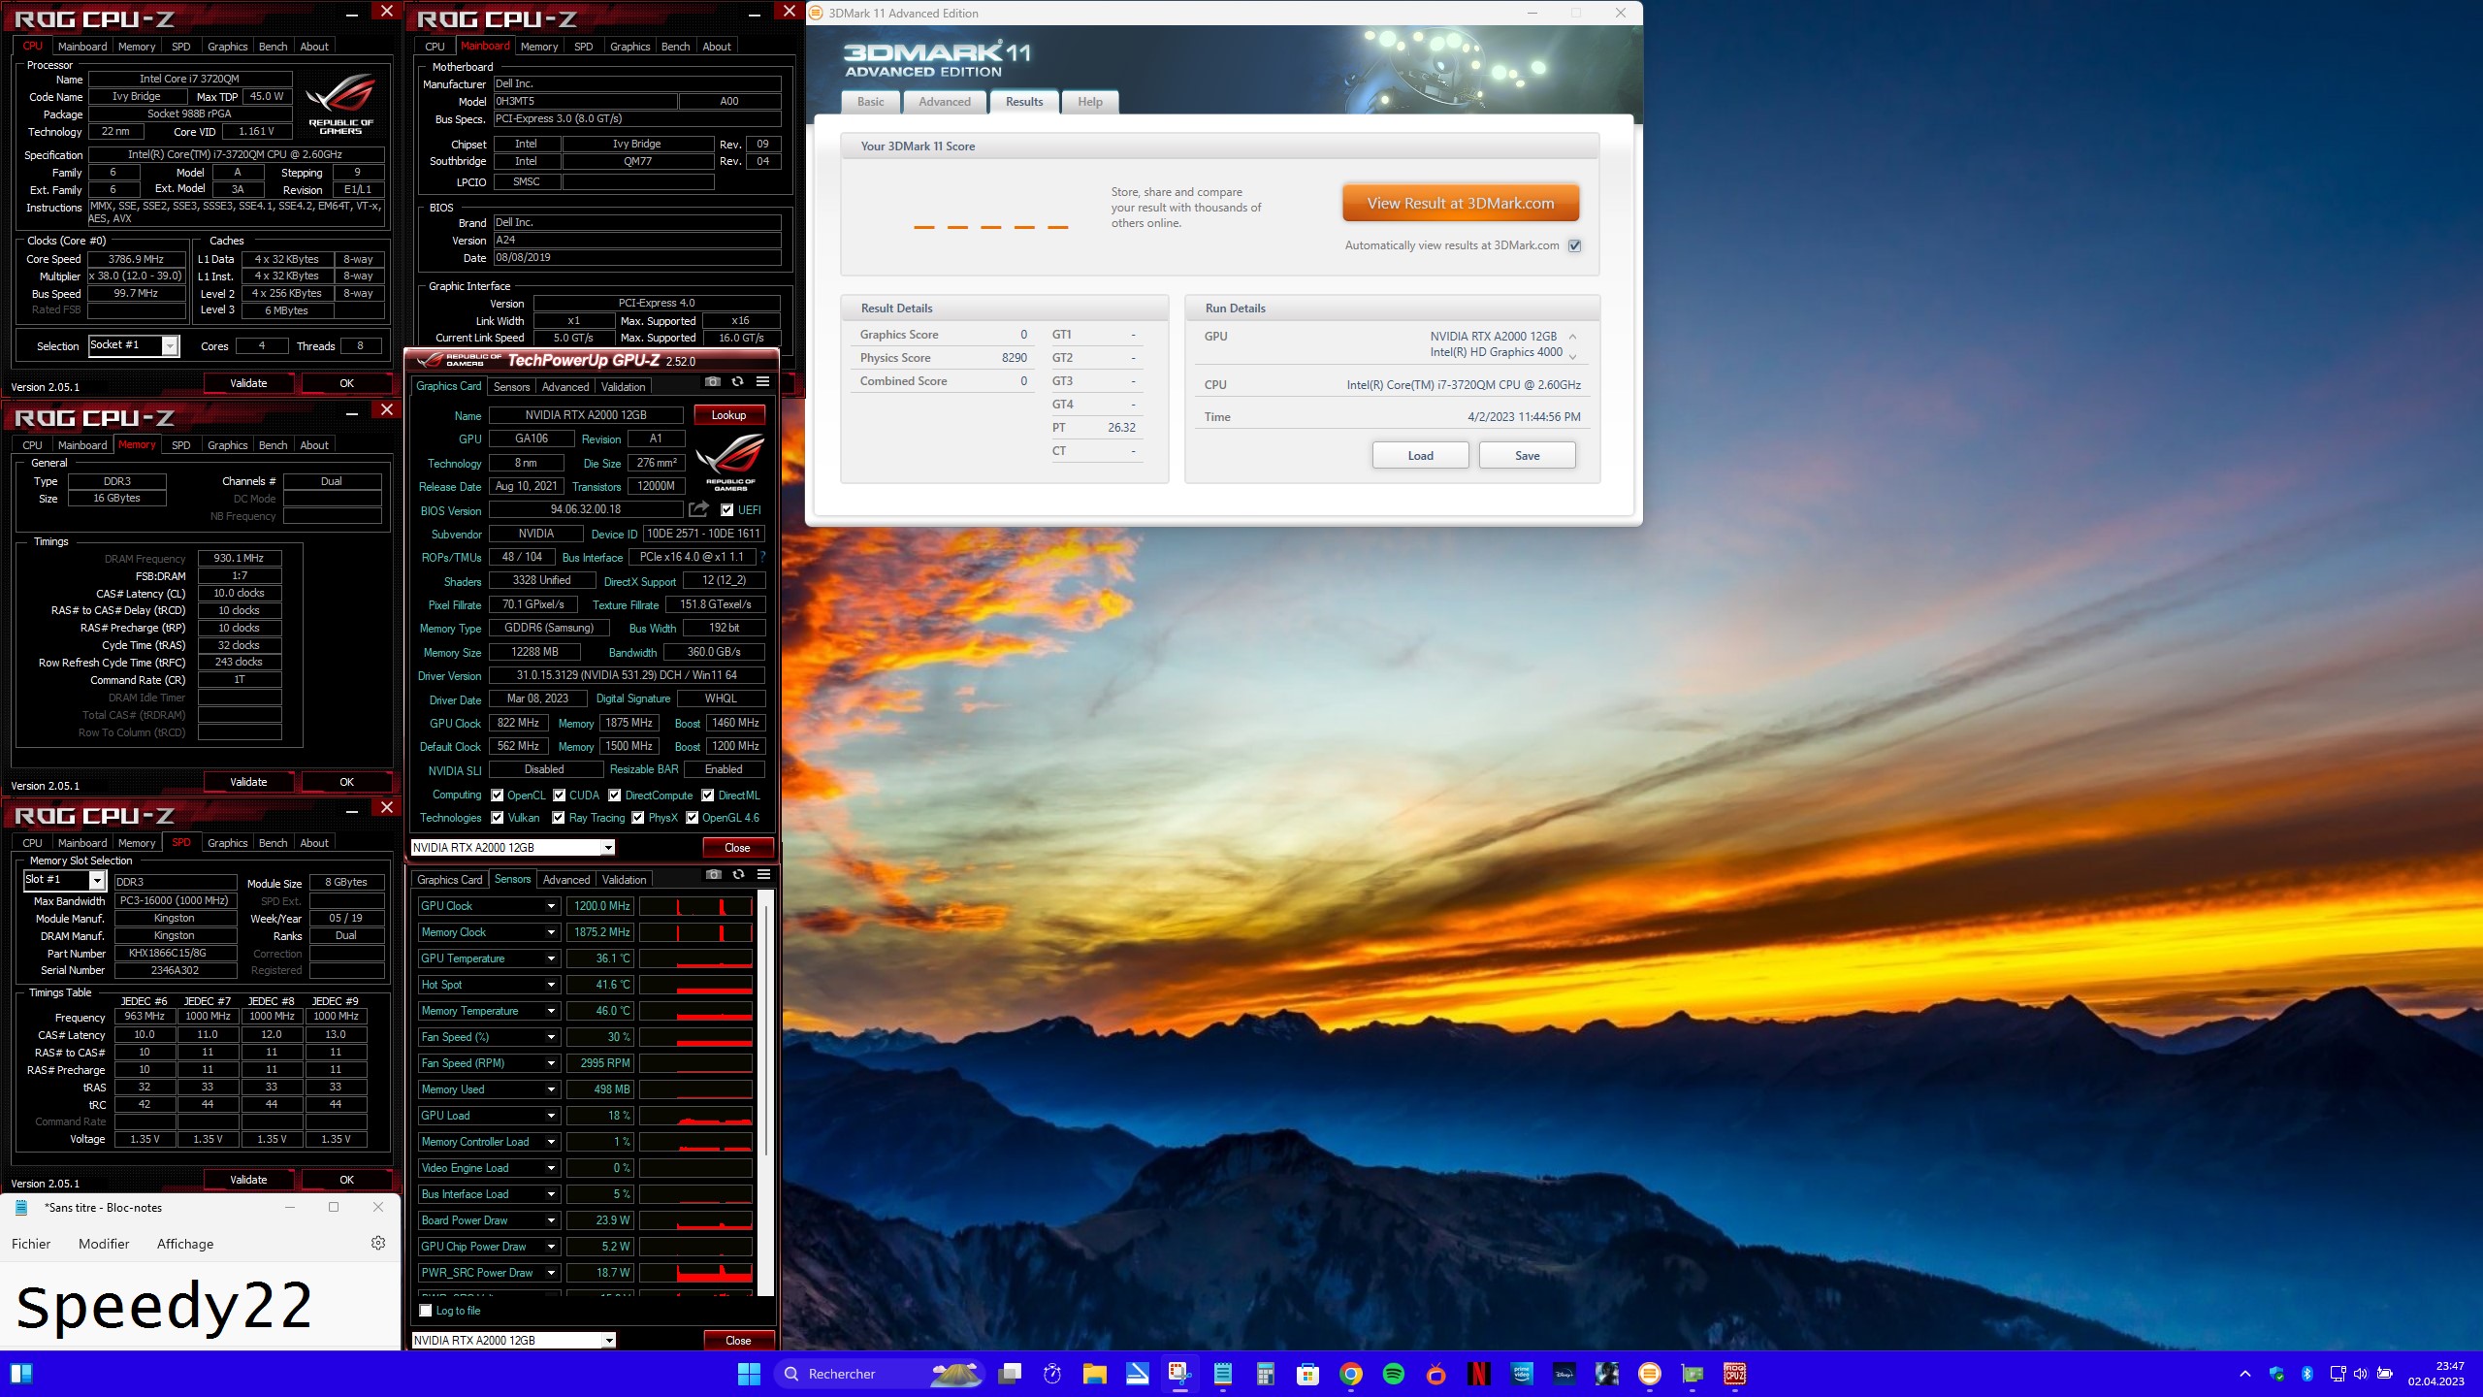Click the GPU Clock sensor graph
This screenshot has height=1397, width=2483.
[x=695, y=906]
